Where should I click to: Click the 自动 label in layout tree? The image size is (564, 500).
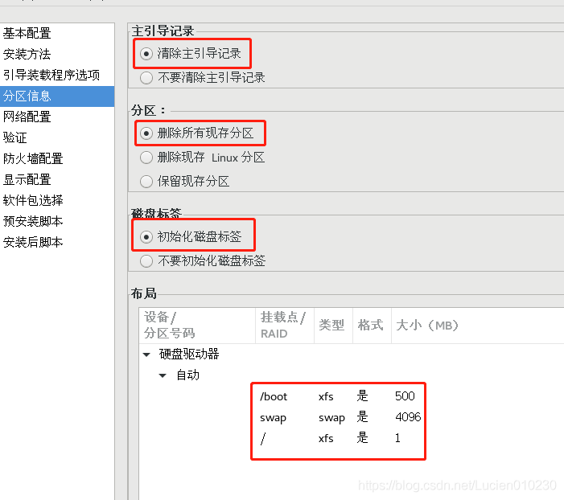click(x=187, y=375)
